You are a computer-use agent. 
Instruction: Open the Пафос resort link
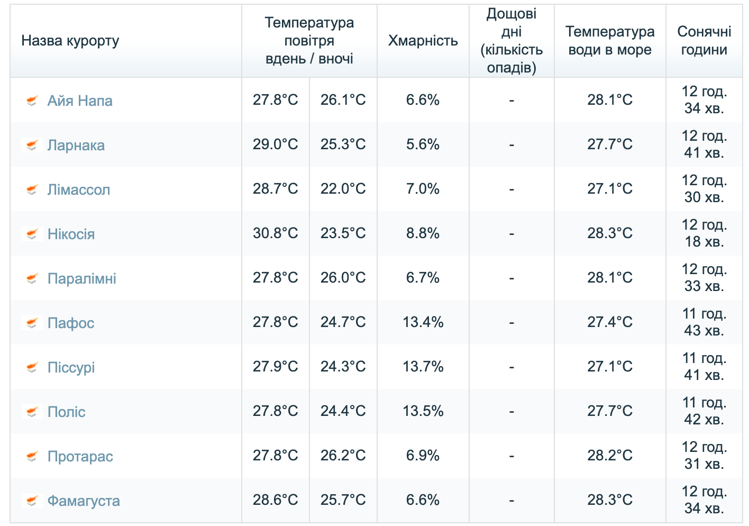(x=71, y=323)
